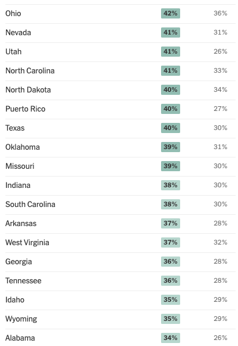
Task: Click the Missouri state name
Action: pos(20,166)
